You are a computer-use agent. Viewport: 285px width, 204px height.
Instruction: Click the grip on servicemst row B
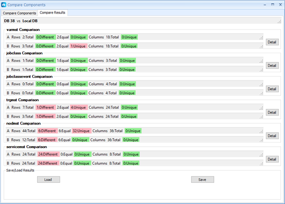[261, 164]
